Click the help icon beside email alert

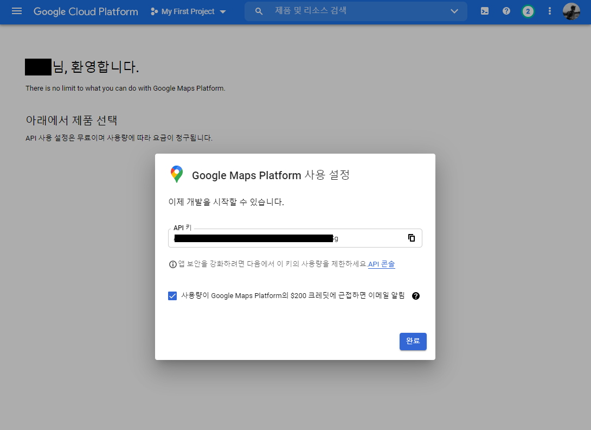[x=416, y=296]
